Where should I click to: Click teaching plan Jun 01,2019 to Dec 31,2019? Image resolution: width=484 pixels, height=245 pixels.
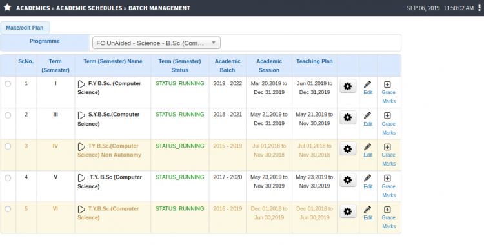(x=314, y=88)
